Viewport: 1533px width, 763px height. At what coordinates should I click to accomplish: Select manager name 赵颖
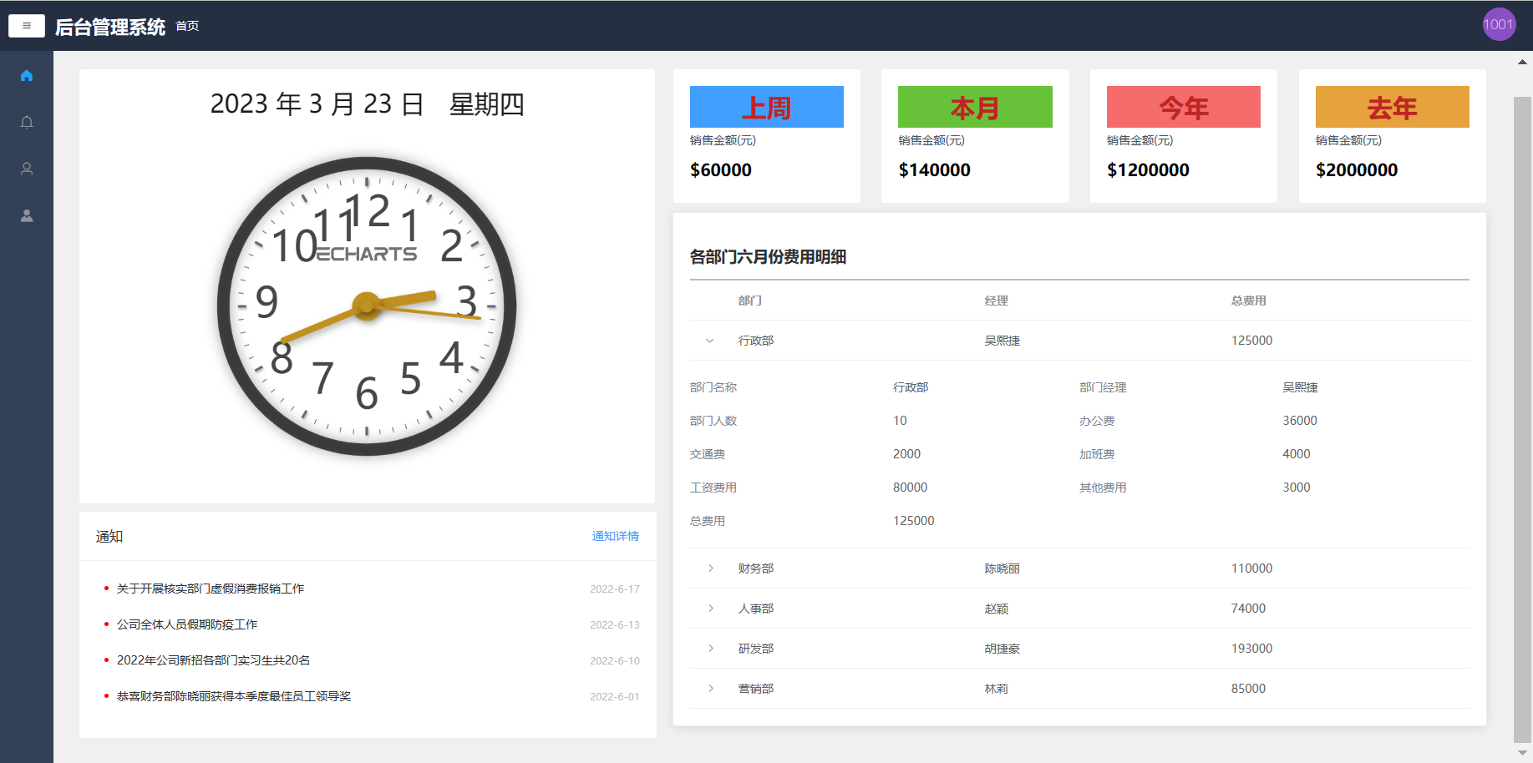coord(997,609)
